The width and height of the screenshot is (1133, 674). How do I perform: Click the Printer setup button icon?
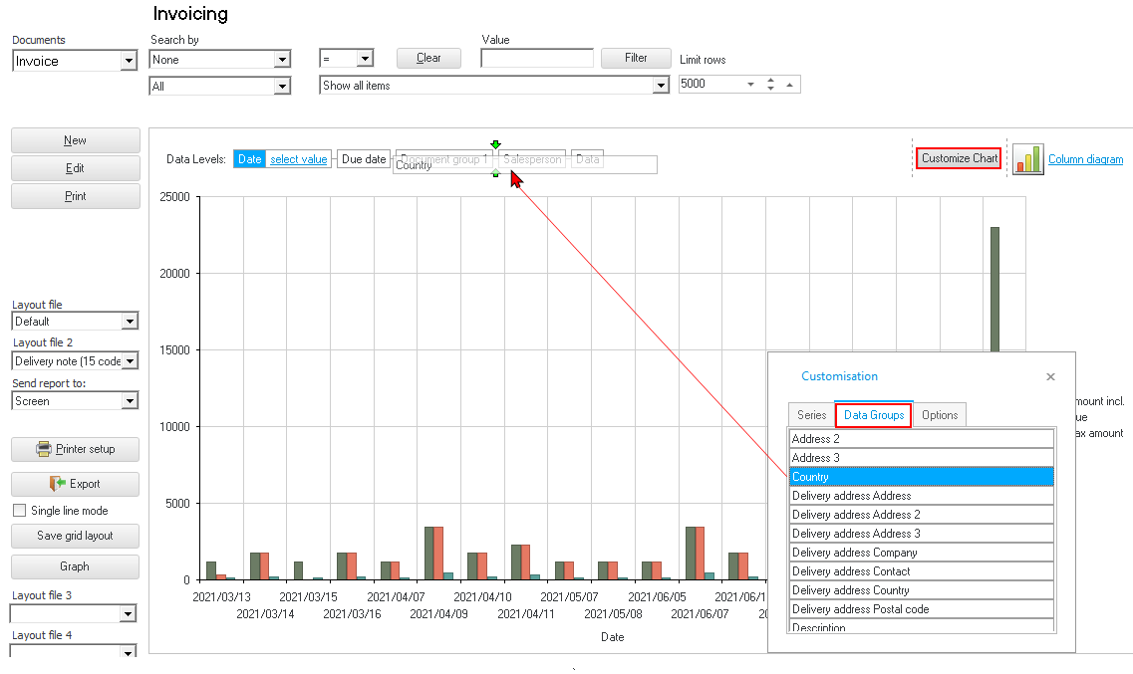coord(45,449)
